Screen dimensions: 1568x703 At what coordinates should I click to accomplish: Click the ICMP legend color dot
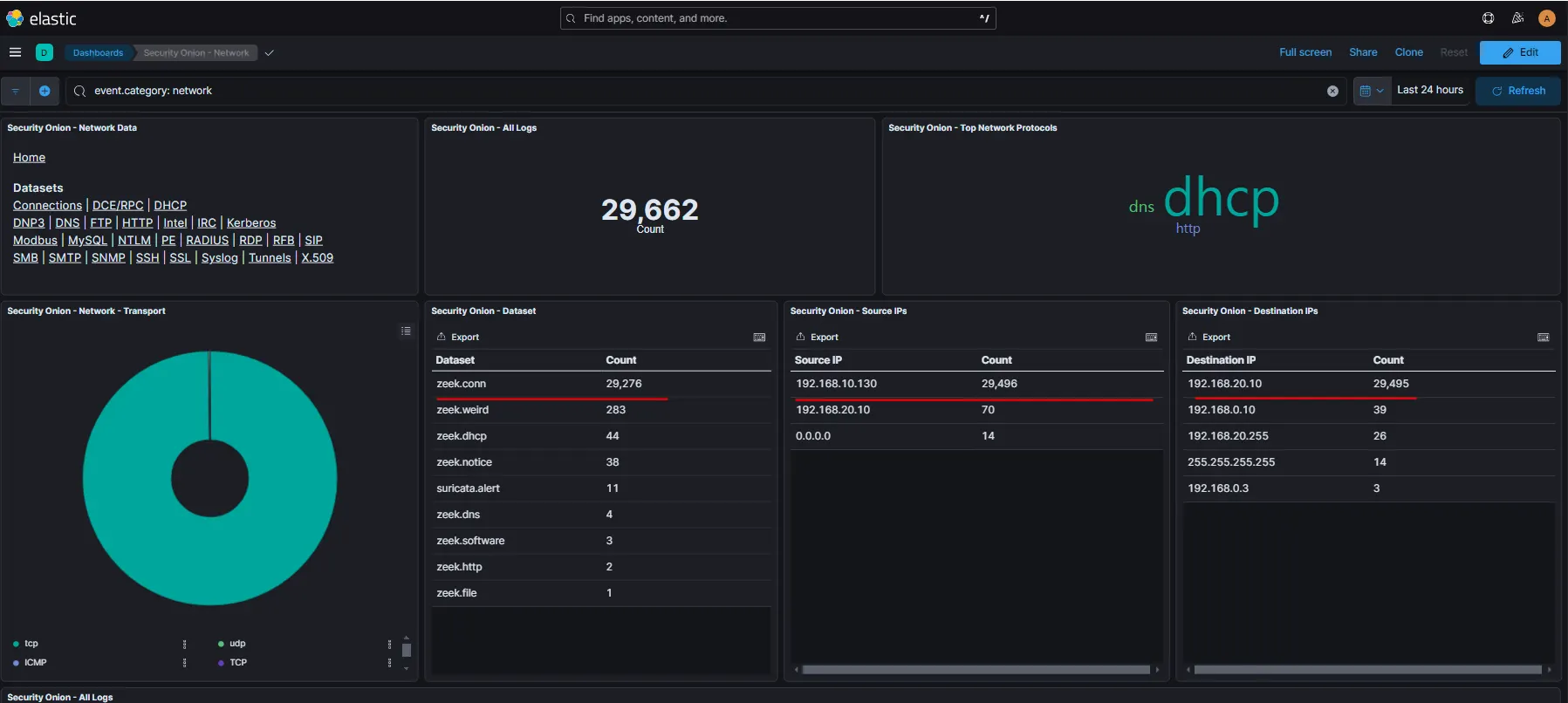16,663
